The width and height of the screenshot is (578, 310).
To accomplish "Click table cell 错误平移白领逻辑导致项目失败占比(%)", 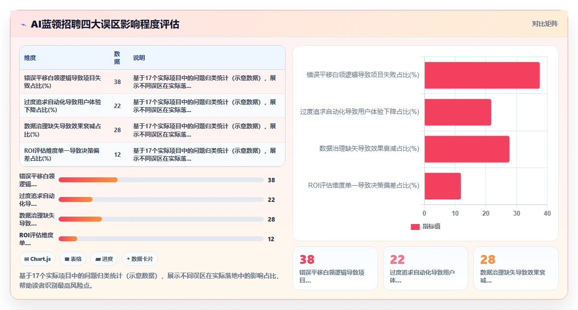I will (x=63, y=82).
